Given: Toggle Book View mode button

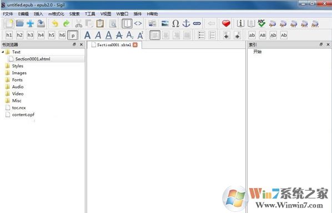Looking at the screenshot, I should pos(127,23).
